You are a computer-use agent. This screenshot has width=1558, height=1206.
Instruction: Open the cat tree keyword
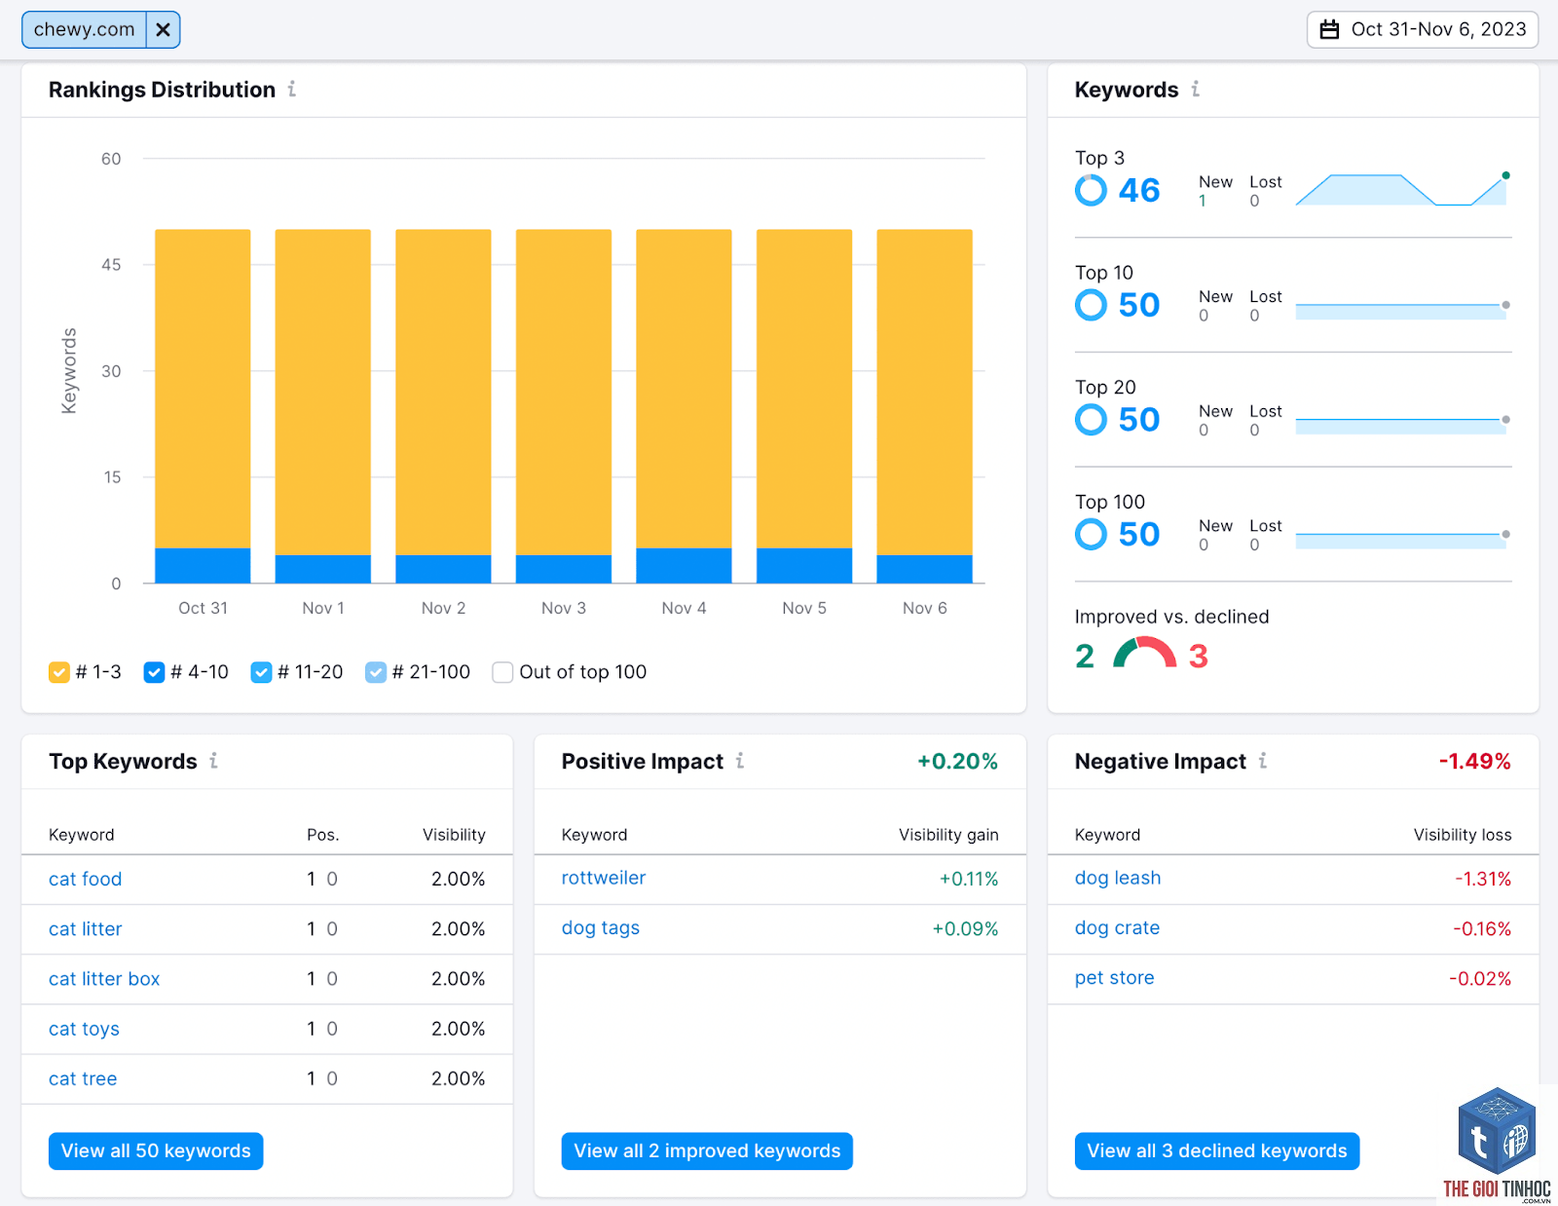83,1078
